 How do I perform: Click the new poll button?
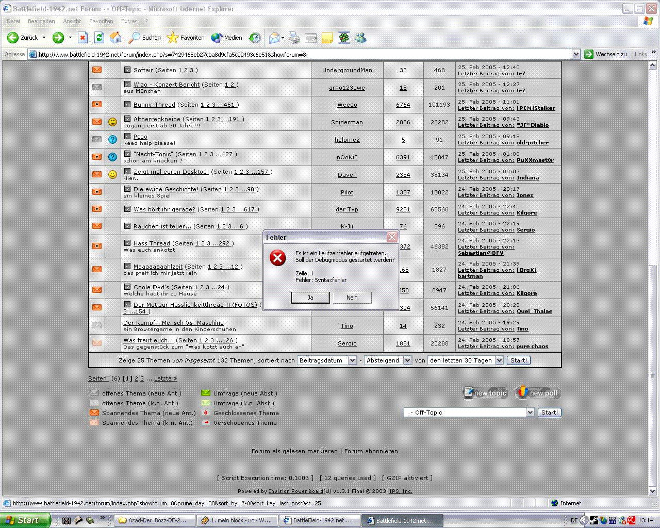click(537, 393)
